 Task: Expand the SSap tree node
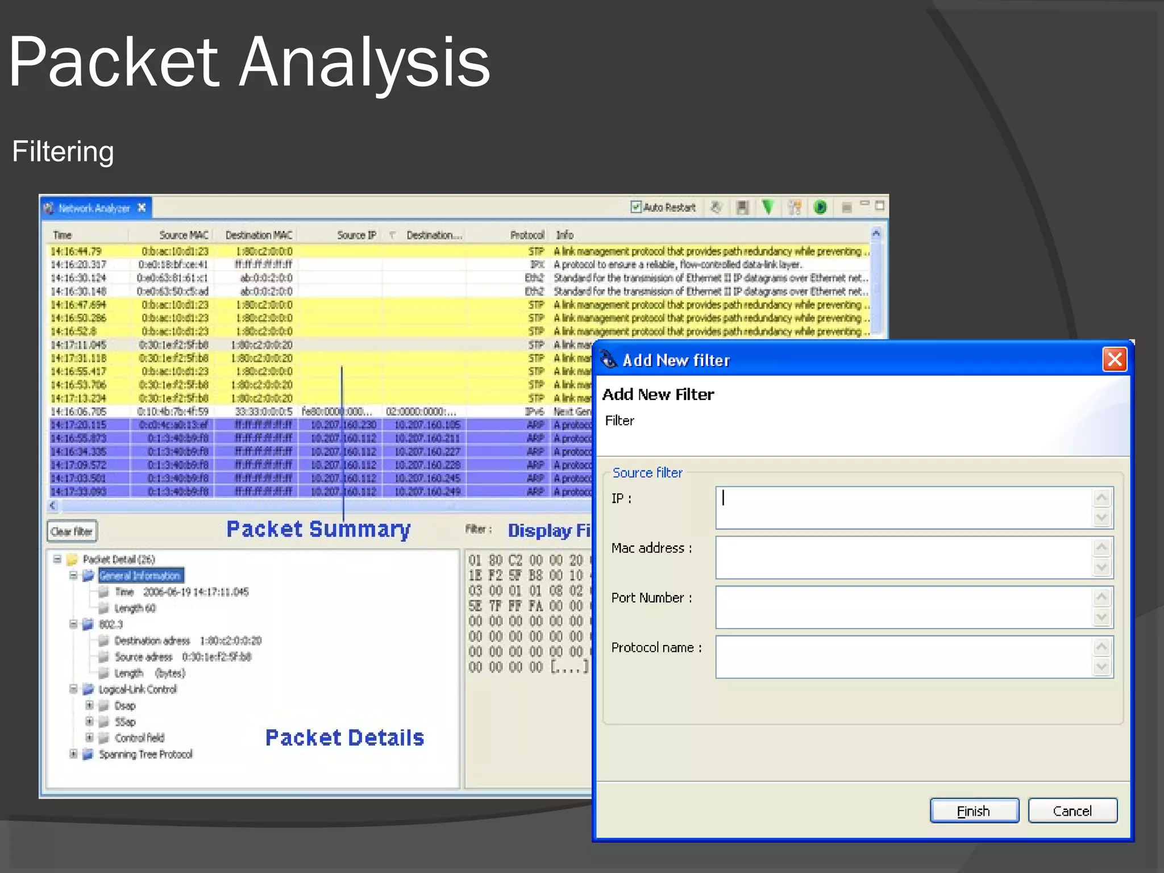tap(89, 721)
